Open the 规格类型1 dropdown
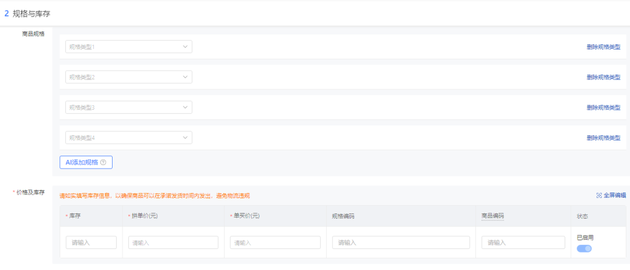The width and height of the screenshot is (630, 270). (x=128, y=47)
